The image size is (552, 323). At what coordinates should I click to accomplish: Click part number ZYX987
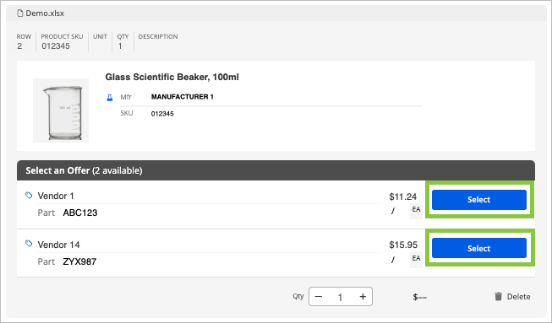(x=79, y=261)
